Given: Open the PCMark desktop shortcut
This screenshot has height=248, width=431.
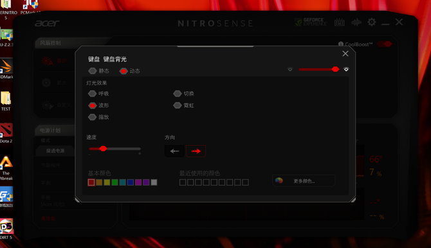Looking at the screenshot, I should (x=30, y=7).
